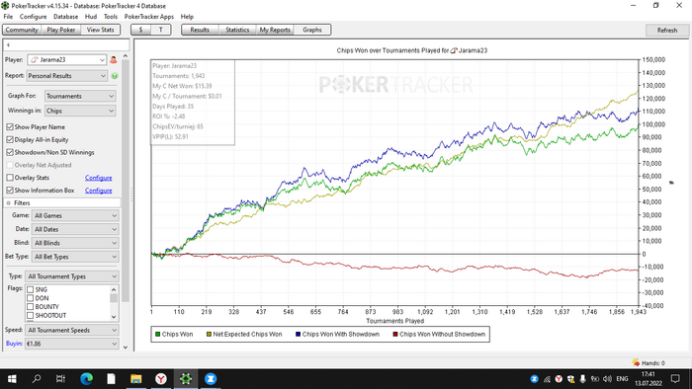This screenshot has height=389, width=692.
Task: Click Configure link for Information Box
Action: [x=99, y=191]
